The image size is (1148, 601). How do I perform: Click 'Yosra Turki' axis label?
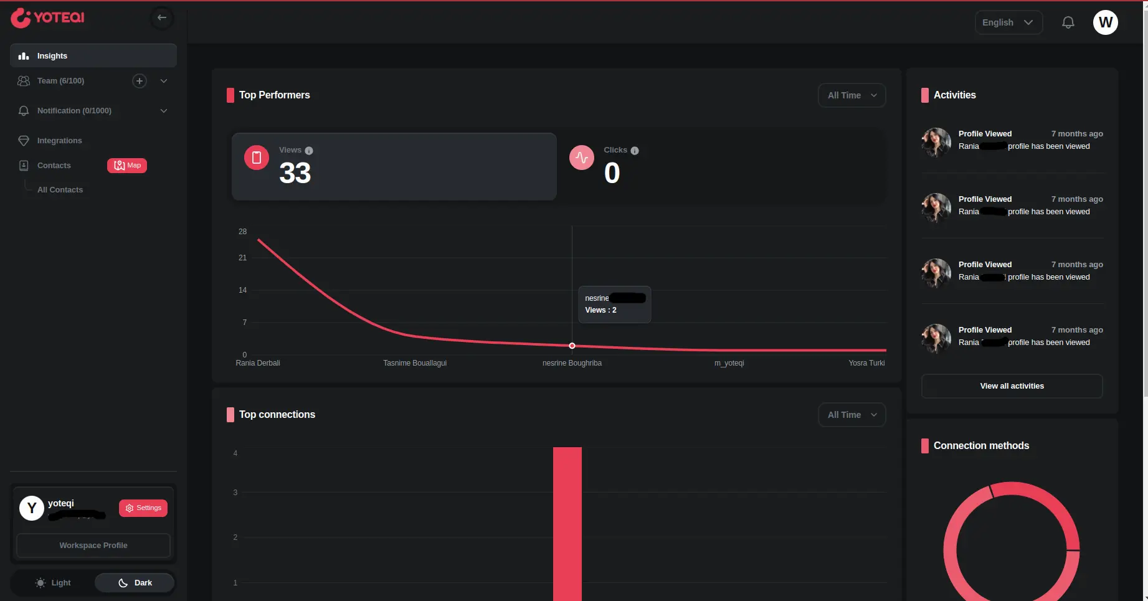pos(866,363)
